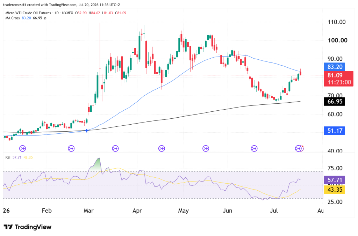Click the mid-January contract rollover circle icon
The width and height of the screenshot is (358, 236).
point(22,148)
